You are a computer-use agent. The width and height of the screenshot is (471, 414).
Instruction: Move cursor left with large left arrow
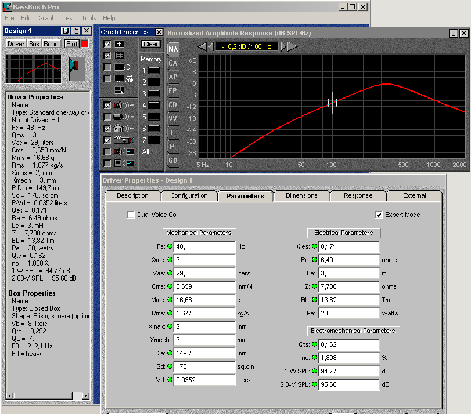202,46
